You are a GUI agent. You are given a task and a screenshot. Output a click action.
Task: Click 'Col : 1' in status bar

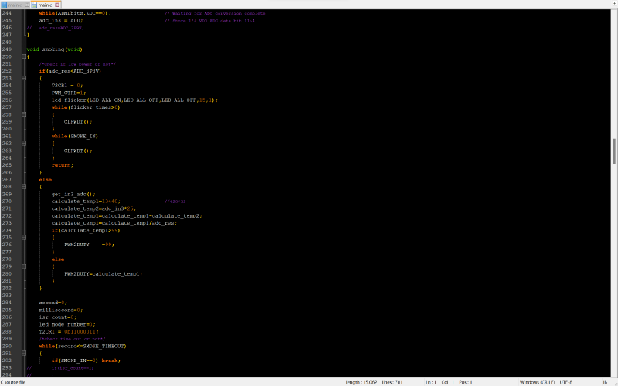tap(448, 382)
